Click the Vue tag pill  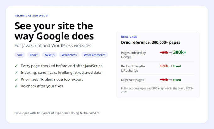coord(20,55)
